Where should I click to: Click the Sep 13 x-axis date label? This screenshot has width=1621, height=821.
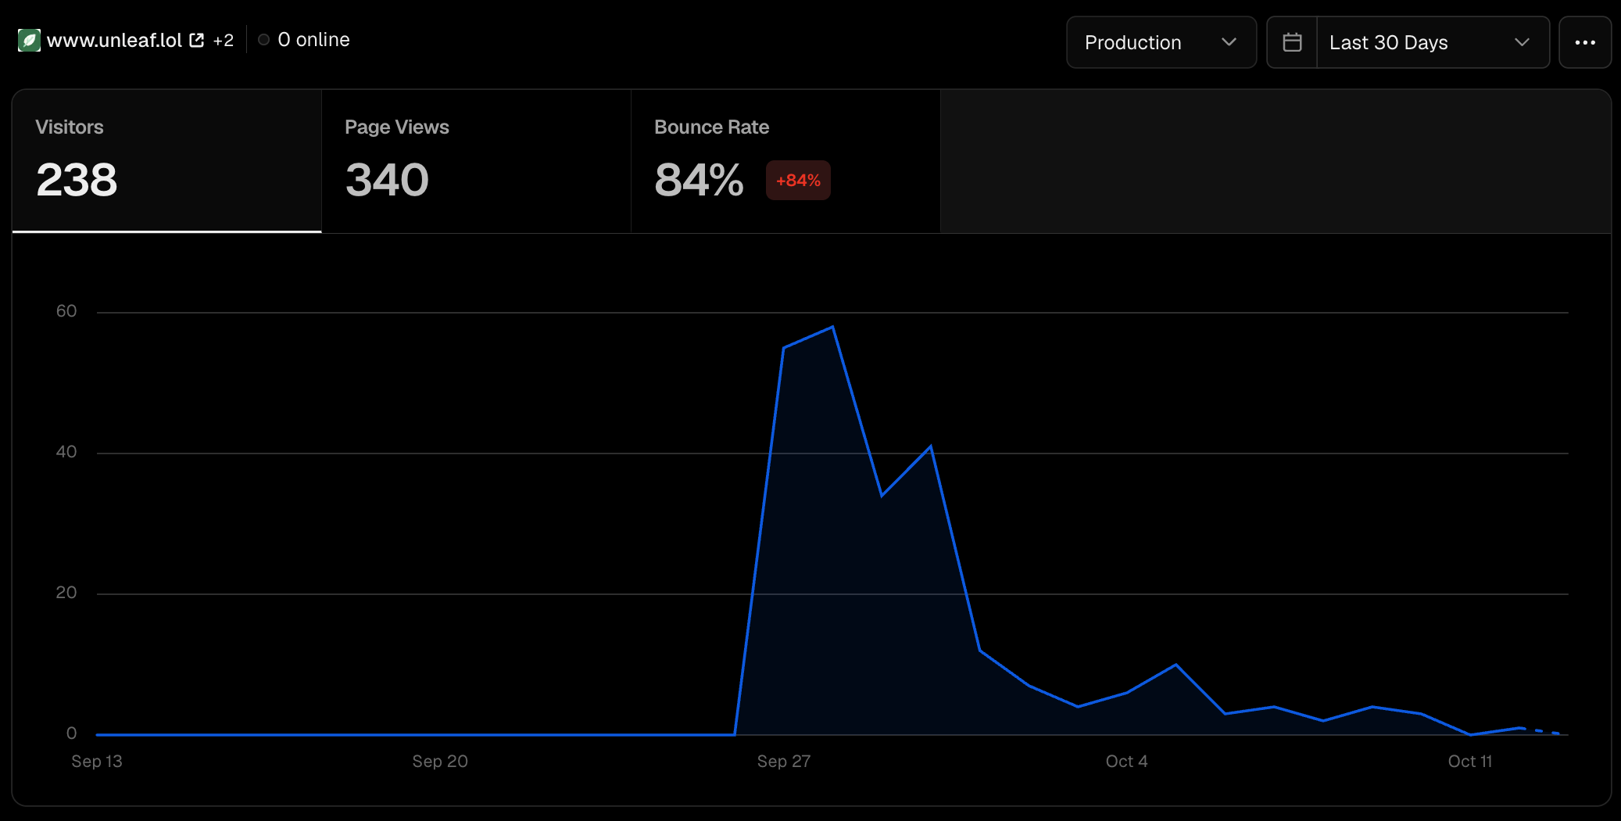point(97,762)
